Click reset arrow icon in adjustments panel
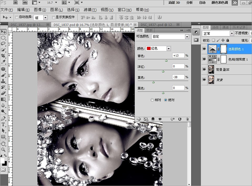The image size is (252, 186). (x=180, y=119)
